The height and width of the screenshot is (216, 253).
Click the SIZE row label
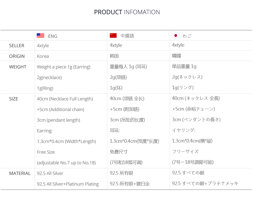click(13, 99)
